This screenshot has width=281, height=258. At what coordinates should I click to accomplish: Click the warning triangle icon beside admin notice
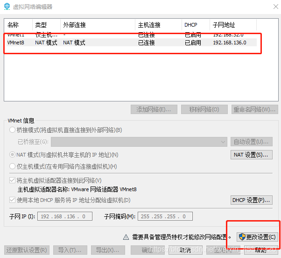(126, 237)
